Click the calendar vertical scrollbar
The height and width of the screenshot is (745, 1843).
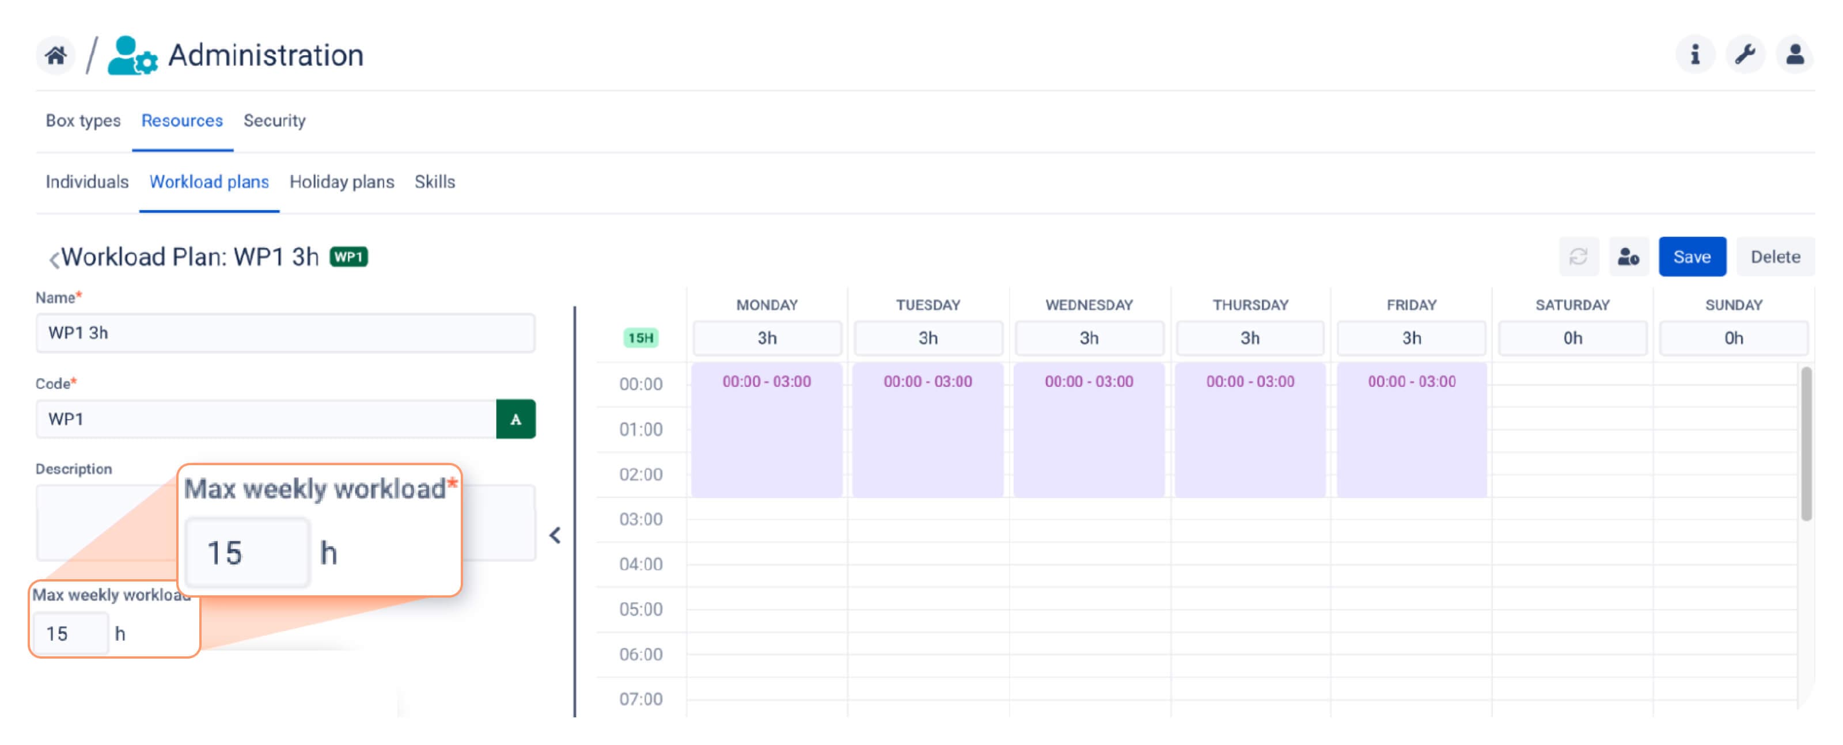tap(1806, 443)
